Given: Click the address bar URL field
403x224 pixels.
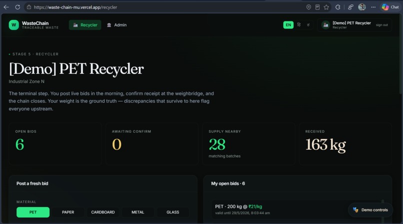Looking at the screenshot, I should click(x=164, y=7).
